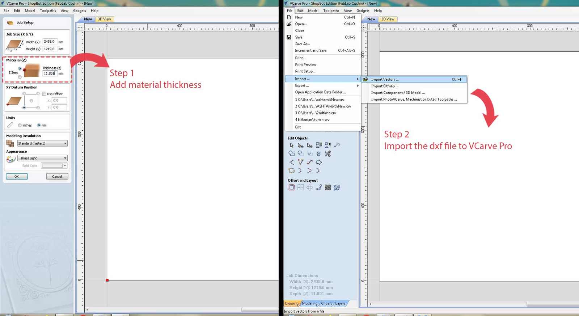The height and width of the screenshot is (316, 579).
Task: Expand the Export submenu in File menu
Action: 323,85
